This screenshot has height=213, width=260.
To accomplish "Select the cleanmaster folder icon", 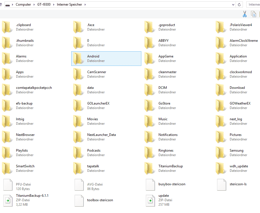I will coord(150,74).
